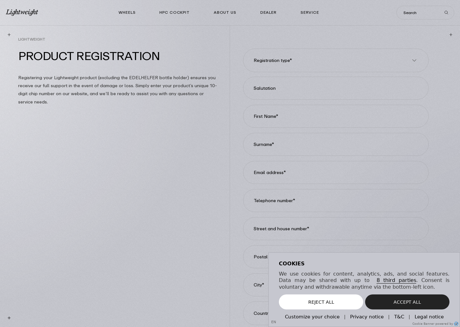Click the EN language indicator
Viewport: 460px width, 327px height.
pos(274,322)
